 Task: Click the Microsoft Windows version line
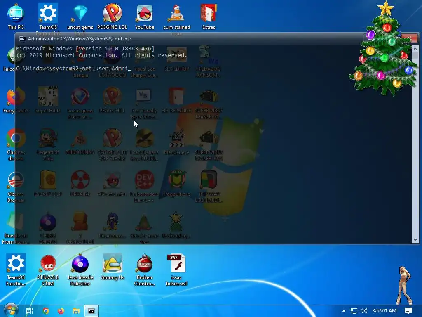85,49
